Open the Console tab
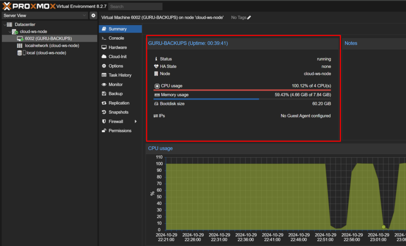The height and width of the screenshot is (246, 406). click(121, 38)
